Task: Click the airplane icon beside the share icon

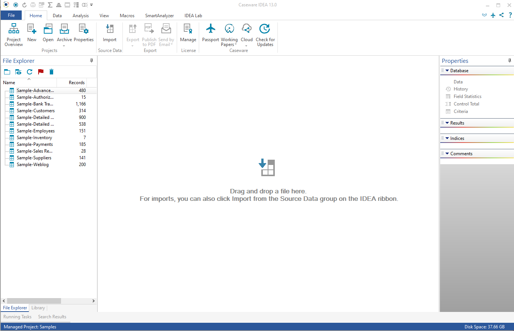Action: tap(493, 15)
